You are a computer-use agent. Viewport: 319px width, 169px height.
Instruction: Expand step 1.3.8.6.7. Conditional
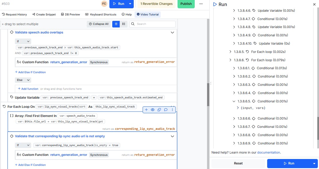234,127
